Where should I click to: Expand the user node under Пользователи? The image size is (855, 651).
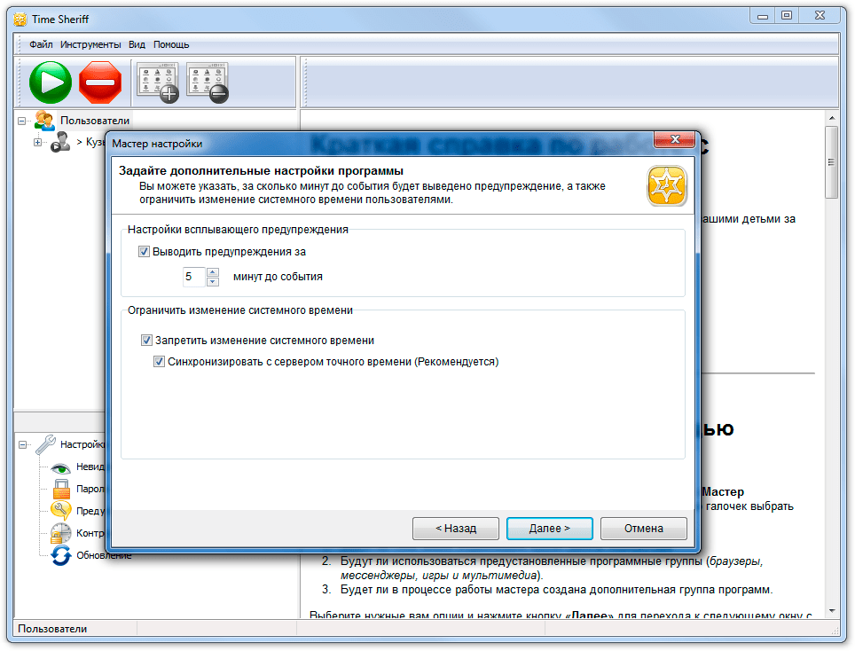[x=37, y=142]
